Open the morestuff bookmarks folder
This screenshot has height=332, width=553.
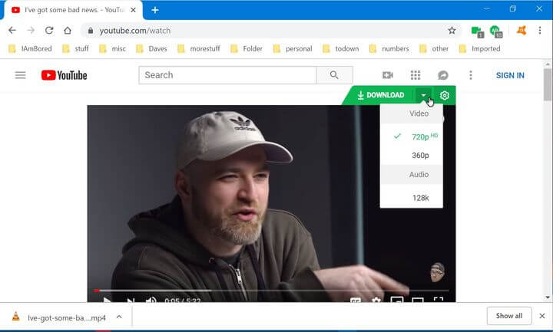point(199,48)
